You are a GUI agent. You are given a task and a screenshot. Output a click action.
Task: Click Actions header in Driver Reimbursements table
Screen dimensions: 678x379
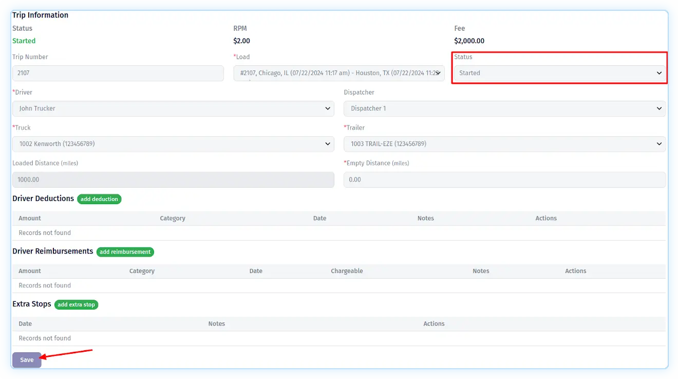pos(575,271)
